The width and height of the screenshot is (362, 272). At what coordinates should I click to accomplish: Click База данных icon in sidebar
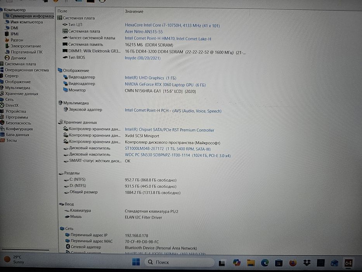2,134
